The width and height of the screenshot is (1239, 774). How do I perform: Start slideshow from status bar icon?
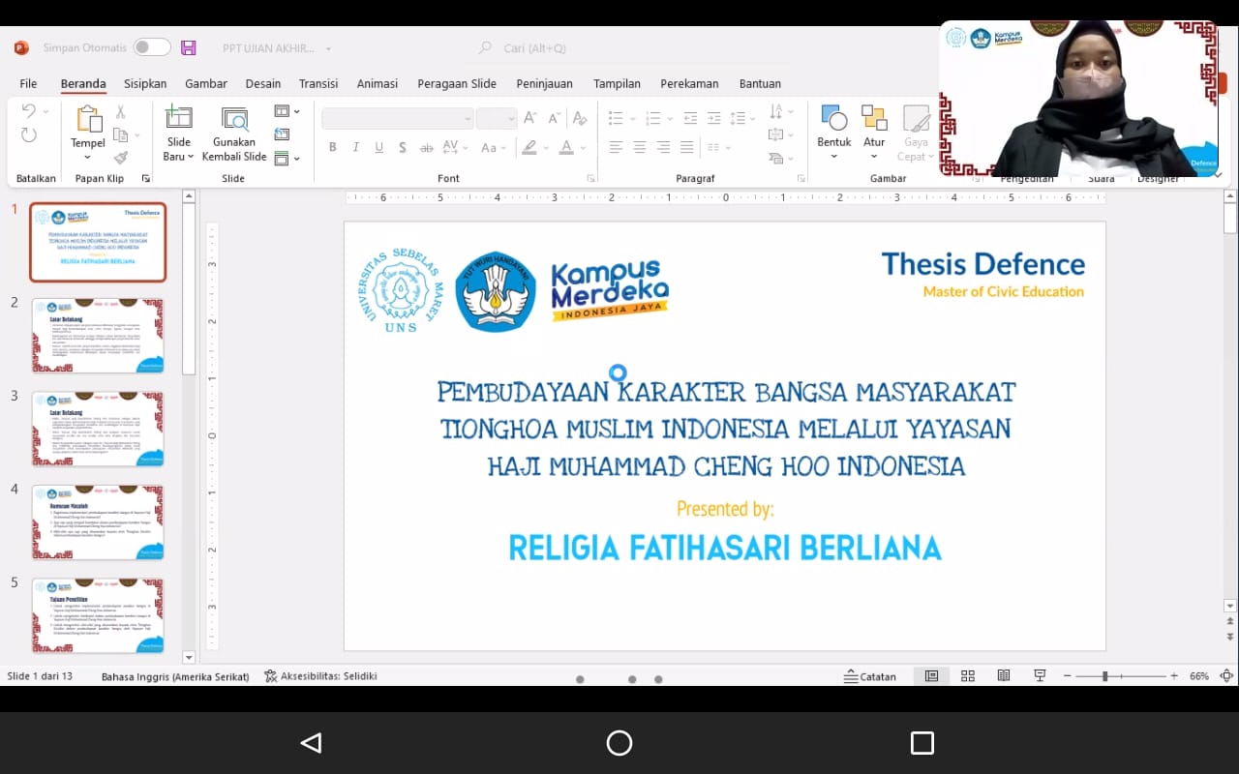click(1040, 676)
